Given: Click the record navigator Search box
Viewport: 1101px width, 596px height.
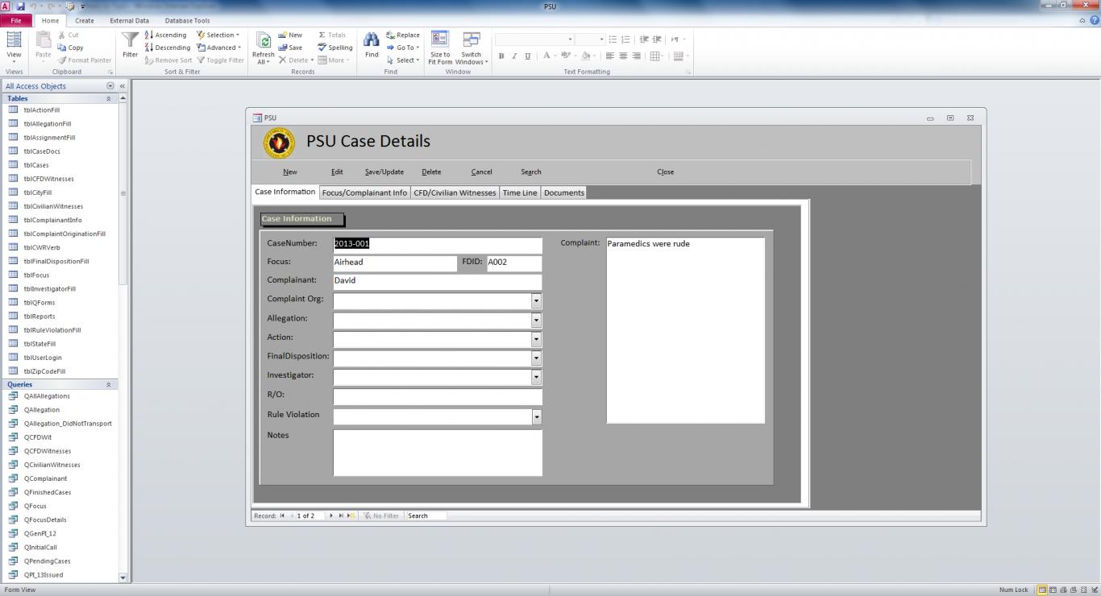Looking at the screenshot, I should pyautogui.click(x=426, y=515).
